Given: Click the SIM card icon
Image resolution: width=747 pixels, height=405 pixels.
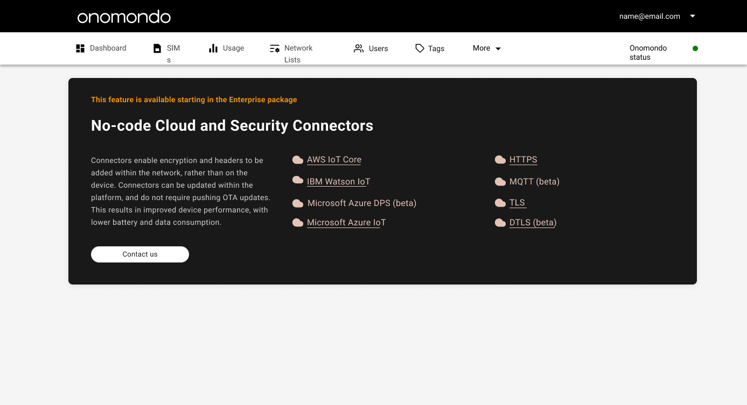Looking at the screenshot, I should pyautogui.click(x=157, y=48).
